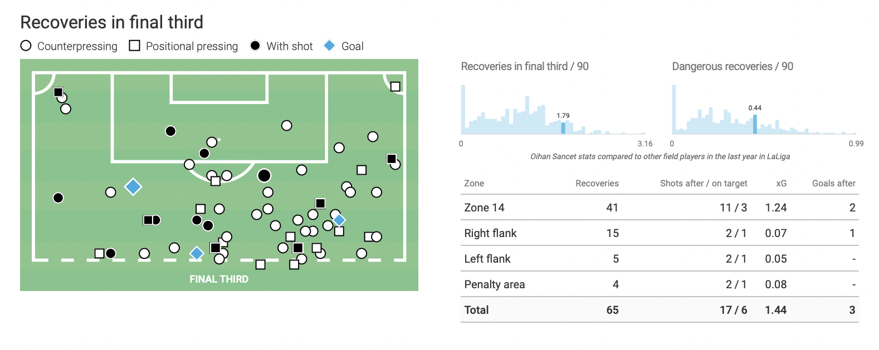This screenshot has height=350, width=879.
Task: Click the highlighted 0.44 histogram bar
Action: [755, 124]
